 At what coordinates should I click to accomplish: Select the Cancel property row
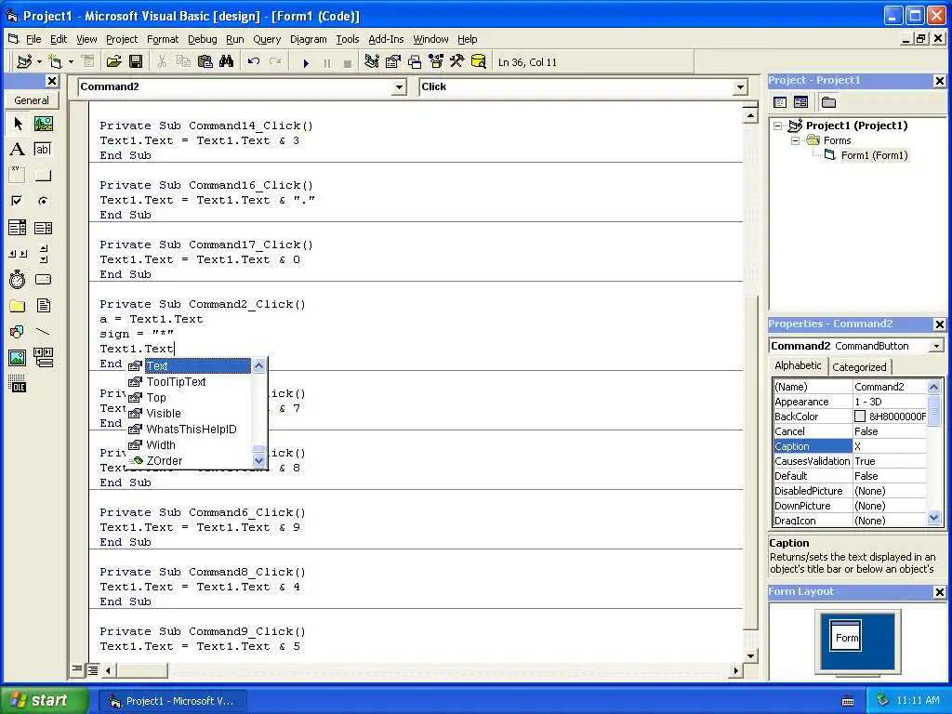850,431
